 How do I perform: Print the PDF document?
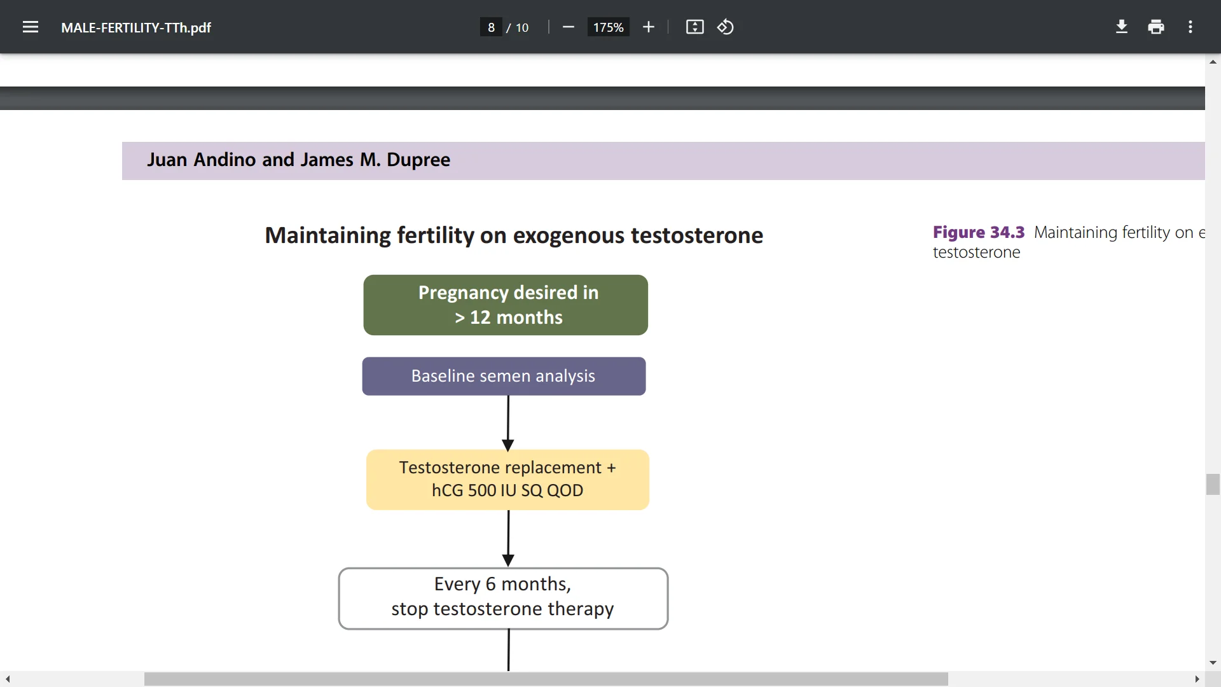[1156, 27]
